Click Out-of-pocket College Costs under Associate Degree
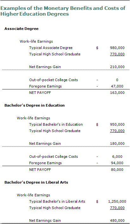 coord(54,80)
